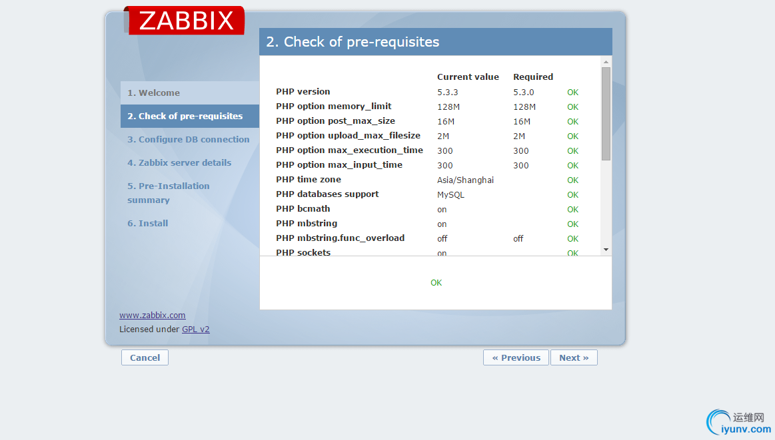Image resolution: width=775 pixels, height=440 pixels.
Task: Go back with the Previous button
Action: click(516, 357)
